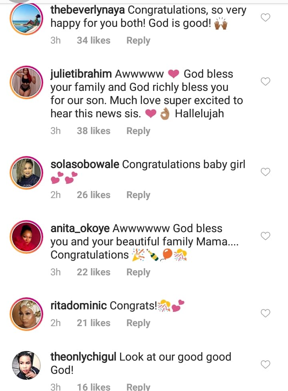The width and height of the screenshot is (288, 391).
Task: Like thebeverlynaya's comment with heart icon
Action: (x=266, y=17)
